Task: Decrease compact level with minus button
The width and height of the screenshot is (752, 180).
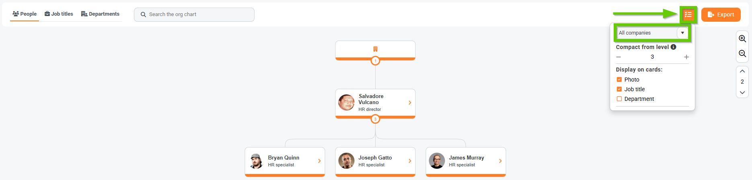Action: point(618,57)
